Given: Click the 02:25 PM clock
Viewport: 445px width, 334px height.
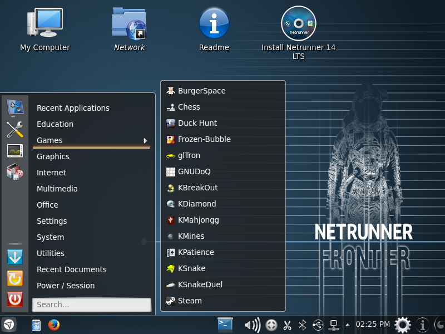Looking at the screenshot, I should [373, 325].
